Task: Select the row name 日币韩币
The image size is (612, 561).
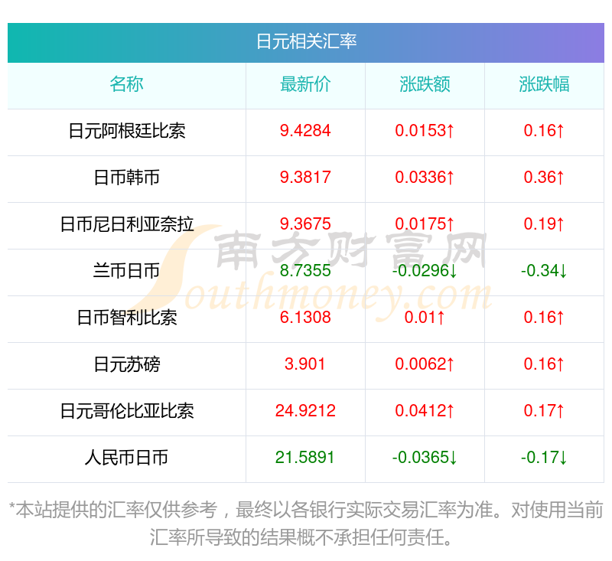Action: coord(127,178)
